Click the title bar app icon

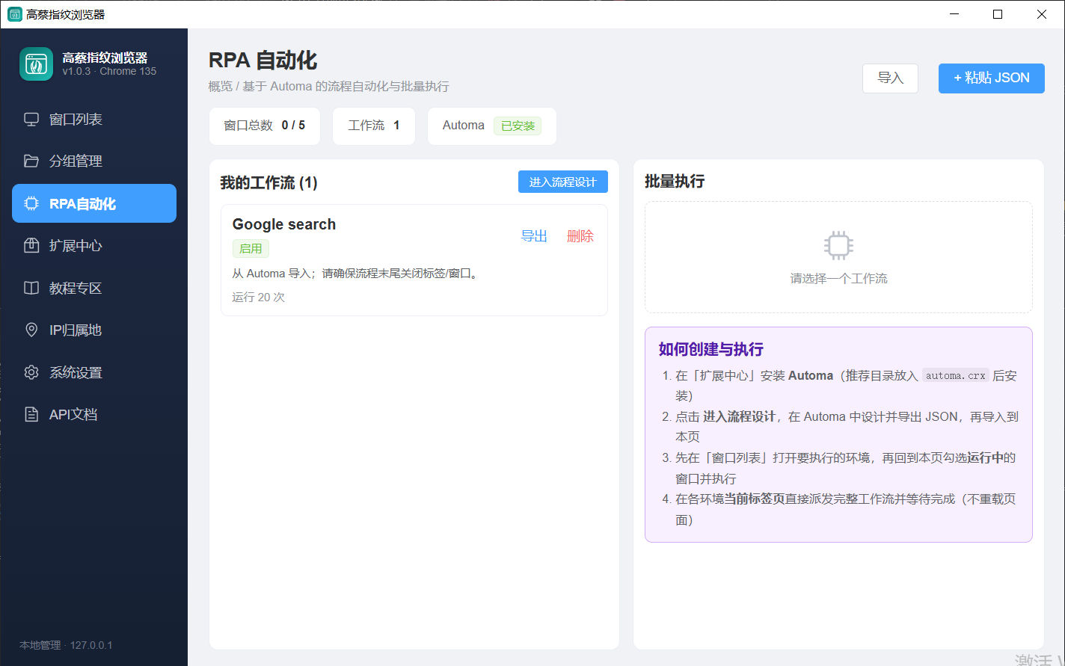click(14, 14)
